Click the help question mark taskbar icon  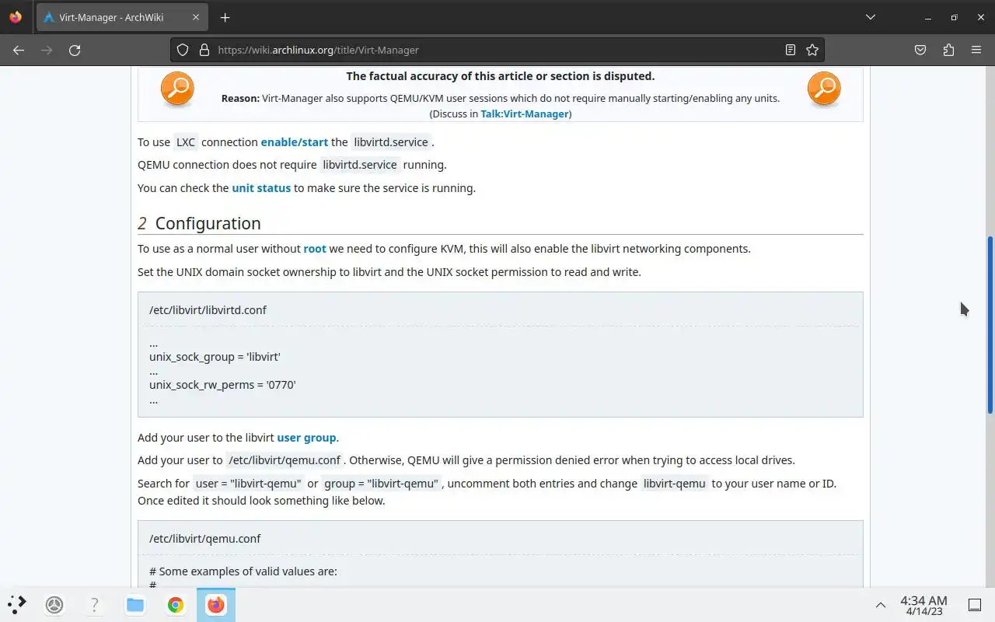tap(95, 604)
